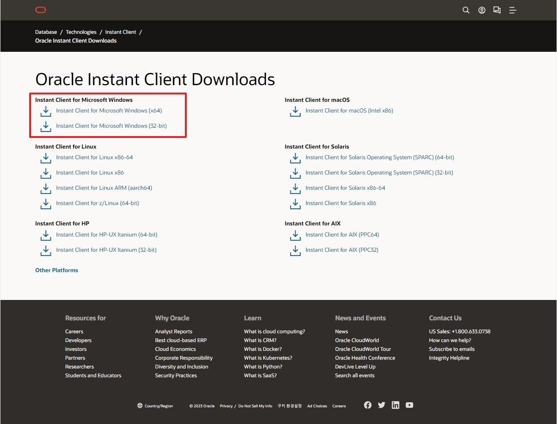Open Instant Client for Microsoft Windows (x64) link

pyautogui.click(x=109, y=111)
